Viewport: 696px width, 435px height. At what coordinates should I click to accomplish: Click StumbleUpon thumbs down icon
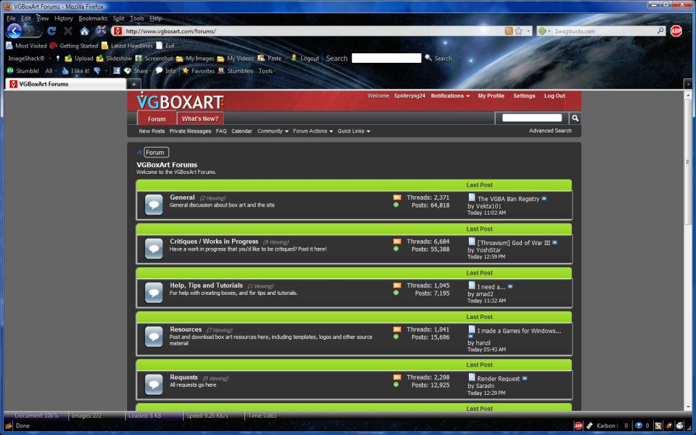97,71
